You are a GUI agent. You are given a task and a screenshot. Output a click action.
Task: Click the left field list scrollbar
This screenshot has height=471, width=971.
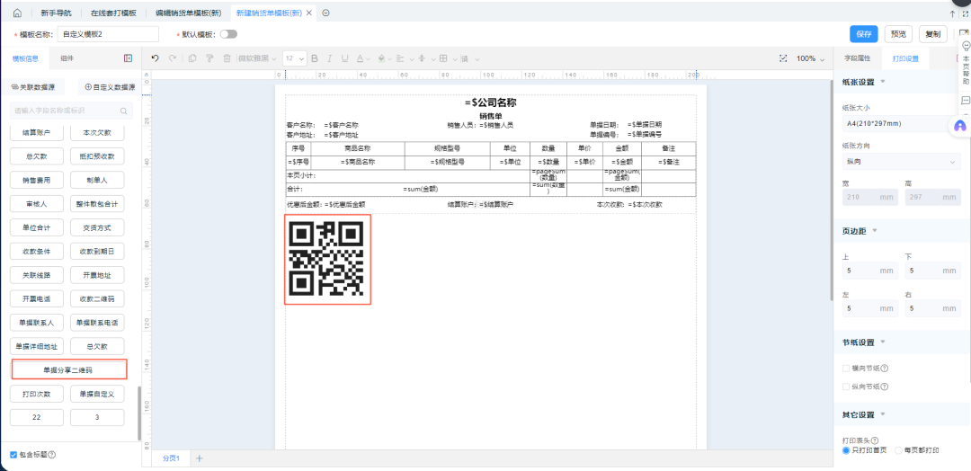point(138,413)
